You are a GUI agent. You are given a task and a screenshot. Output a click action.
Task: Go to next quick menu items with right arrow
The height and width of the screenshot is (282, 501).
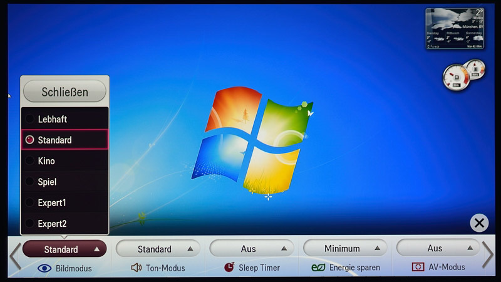click(x=488, y=254)
